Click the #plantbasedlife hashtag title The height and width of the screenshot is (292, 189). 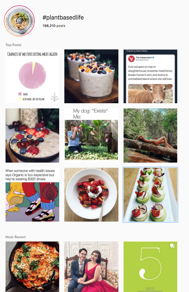(63, 17)
